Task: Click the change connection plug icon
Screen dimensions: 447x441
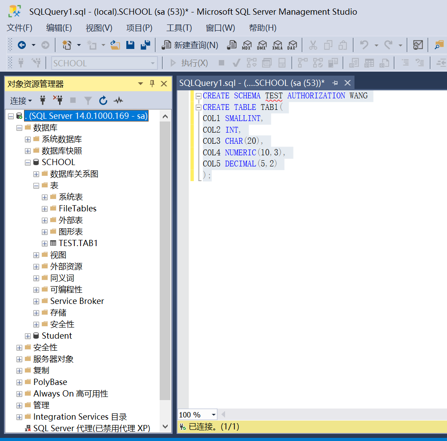Action: [36, 63]
